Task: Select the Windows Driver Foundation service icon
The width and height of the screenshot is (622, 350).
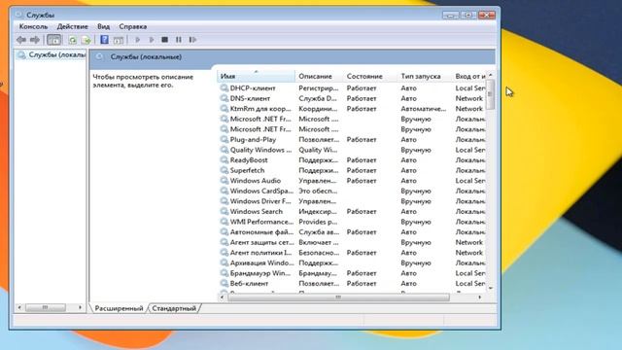Action: pyautogui.click(x=225, y=201)
